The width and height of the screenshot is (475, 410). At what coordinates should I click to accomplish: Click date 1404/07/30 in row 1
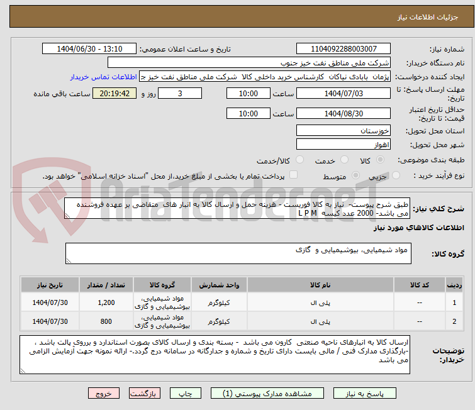point(50,302)
